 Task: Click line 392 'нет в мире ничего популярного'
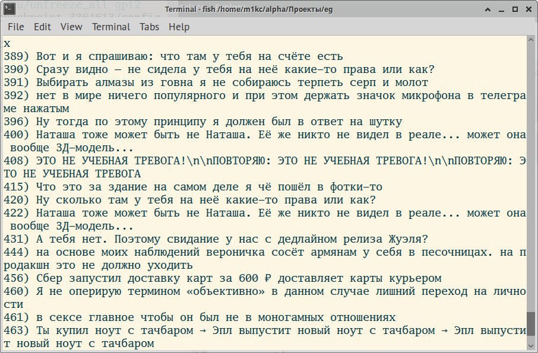(265, 96)
